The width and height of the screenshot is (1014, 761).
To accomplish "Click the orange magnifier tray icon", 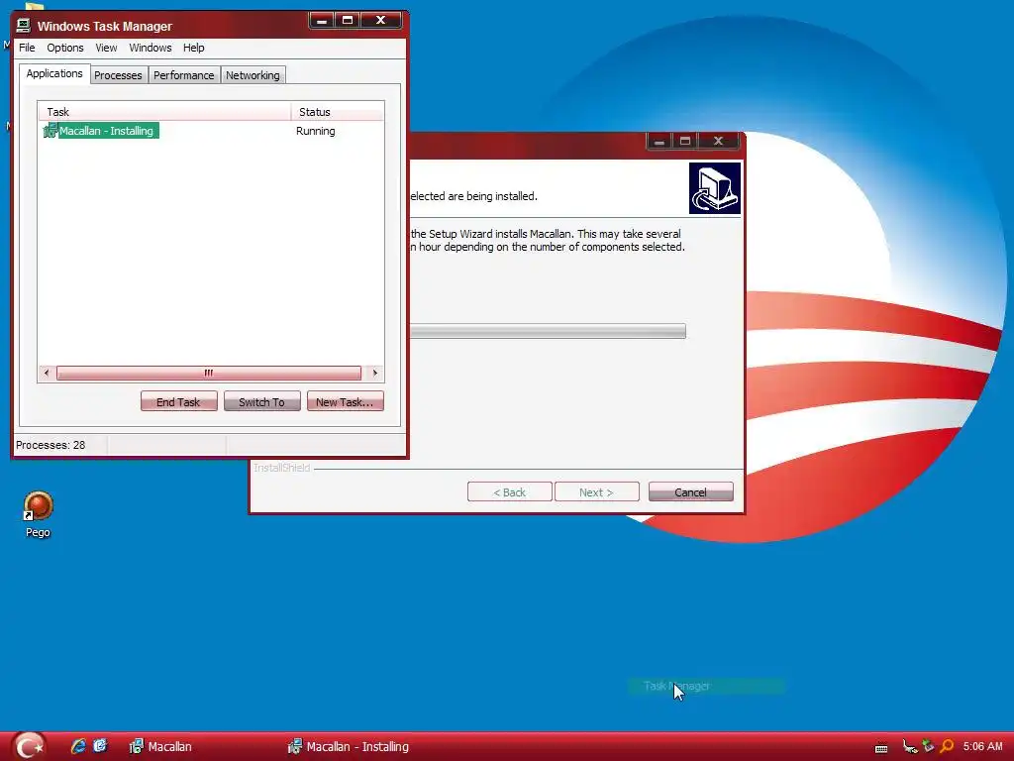I will click(x=947, y=747).
